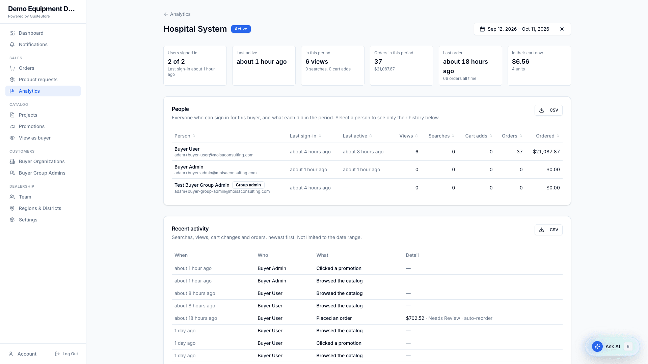This screenshot has height=364, width=648.
Task: Open the Settings gear icon
Action: coord(12,220)
